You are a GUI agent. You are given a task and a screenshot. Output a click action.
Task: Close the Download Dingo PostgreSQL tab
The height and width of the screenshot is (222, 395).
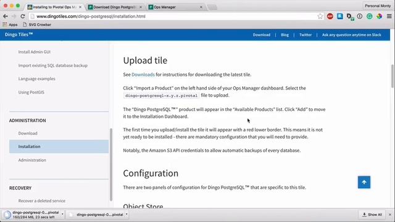coord(141,7)
